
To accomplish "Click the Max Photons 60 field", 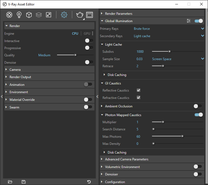I will pos(138,137).
